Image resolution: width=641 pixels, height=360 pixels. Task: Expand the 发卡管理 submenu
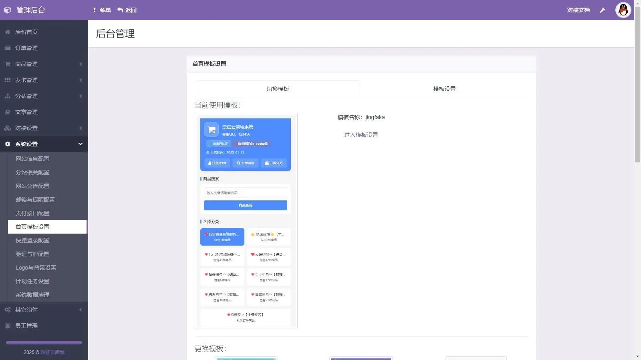point(81,80)
